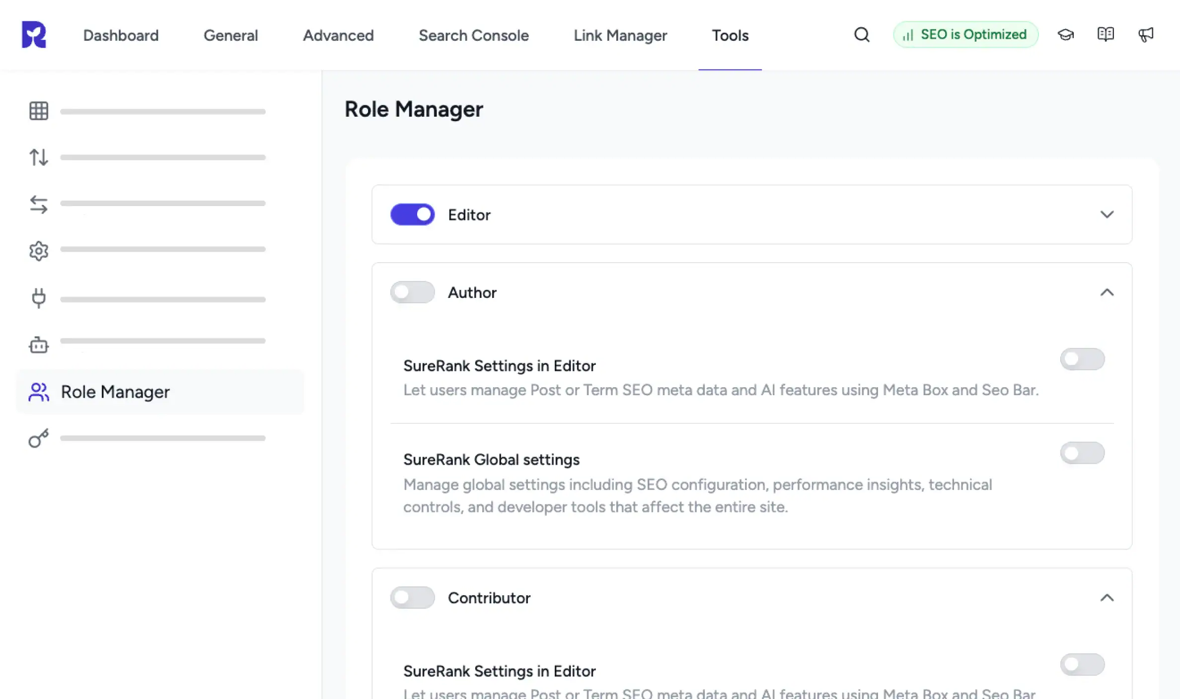The width and height of the screenshot is (1180, 699).
Task: Disable the Editor role toggle
Action: (412, 214)
